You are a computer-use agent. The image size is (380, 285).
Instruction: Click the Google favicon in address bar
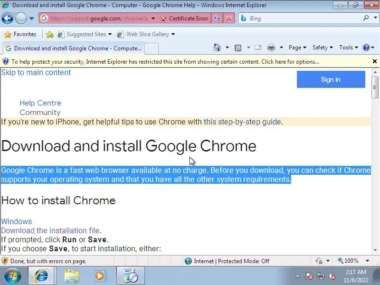(x=44, y=18)
